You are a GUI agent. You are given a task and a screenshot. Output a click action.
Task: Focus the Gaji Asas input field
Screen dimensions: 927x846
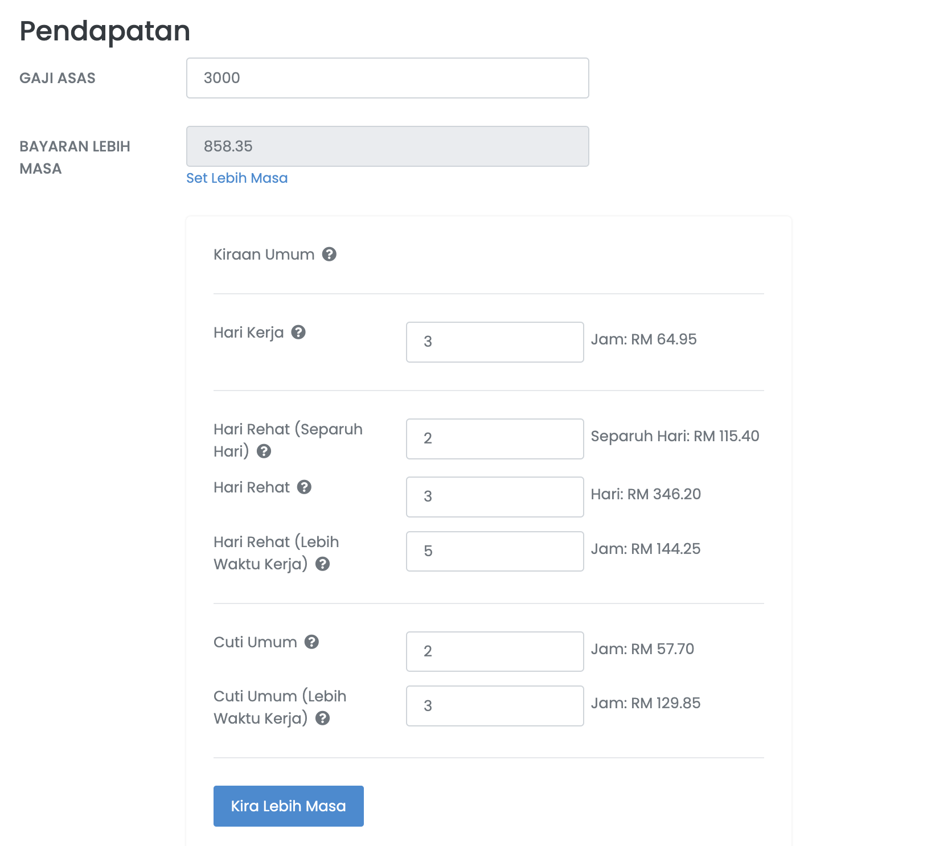tap(387, 78)
